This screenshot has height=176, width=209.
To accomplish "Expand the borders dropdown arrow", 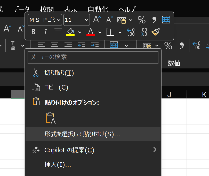I will [x=120, y=32].
